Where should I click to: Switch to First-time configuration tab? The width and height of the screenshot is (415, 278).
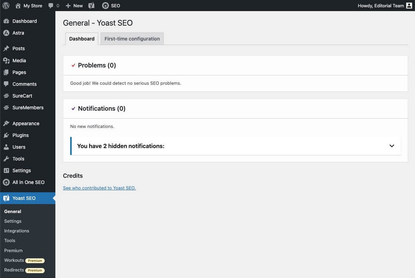[132, 39]
